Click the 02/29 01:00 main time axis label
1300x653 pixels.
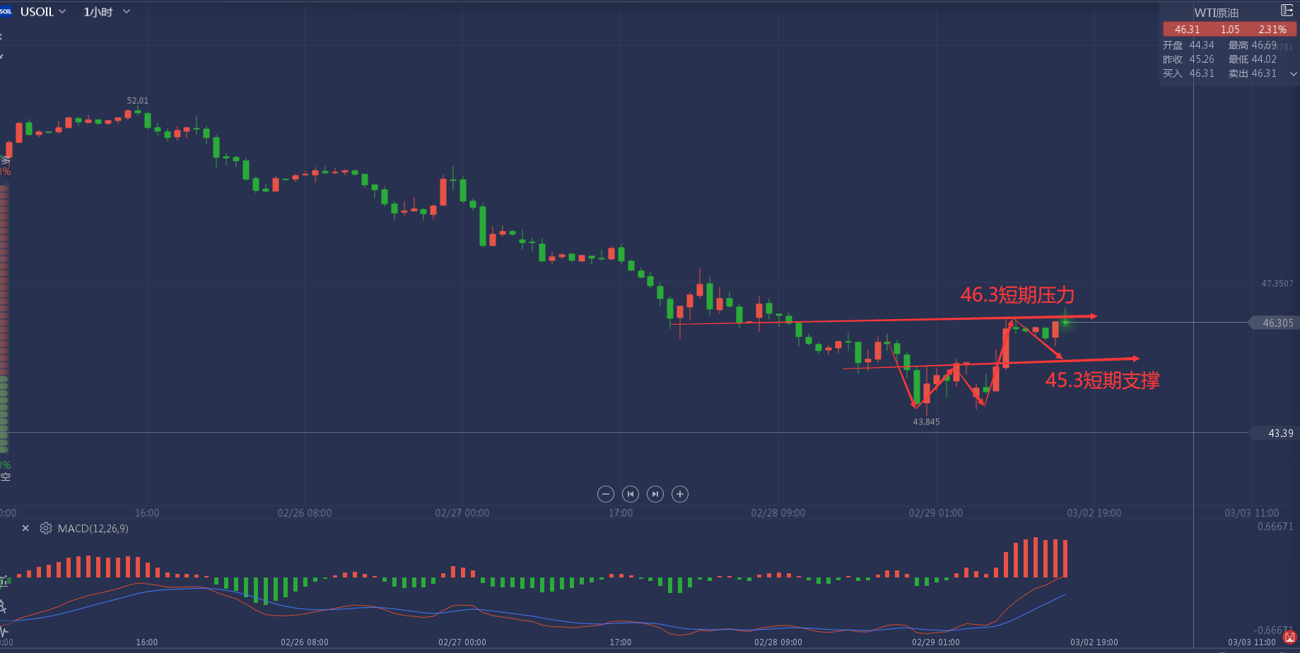(x=936, y=513)
